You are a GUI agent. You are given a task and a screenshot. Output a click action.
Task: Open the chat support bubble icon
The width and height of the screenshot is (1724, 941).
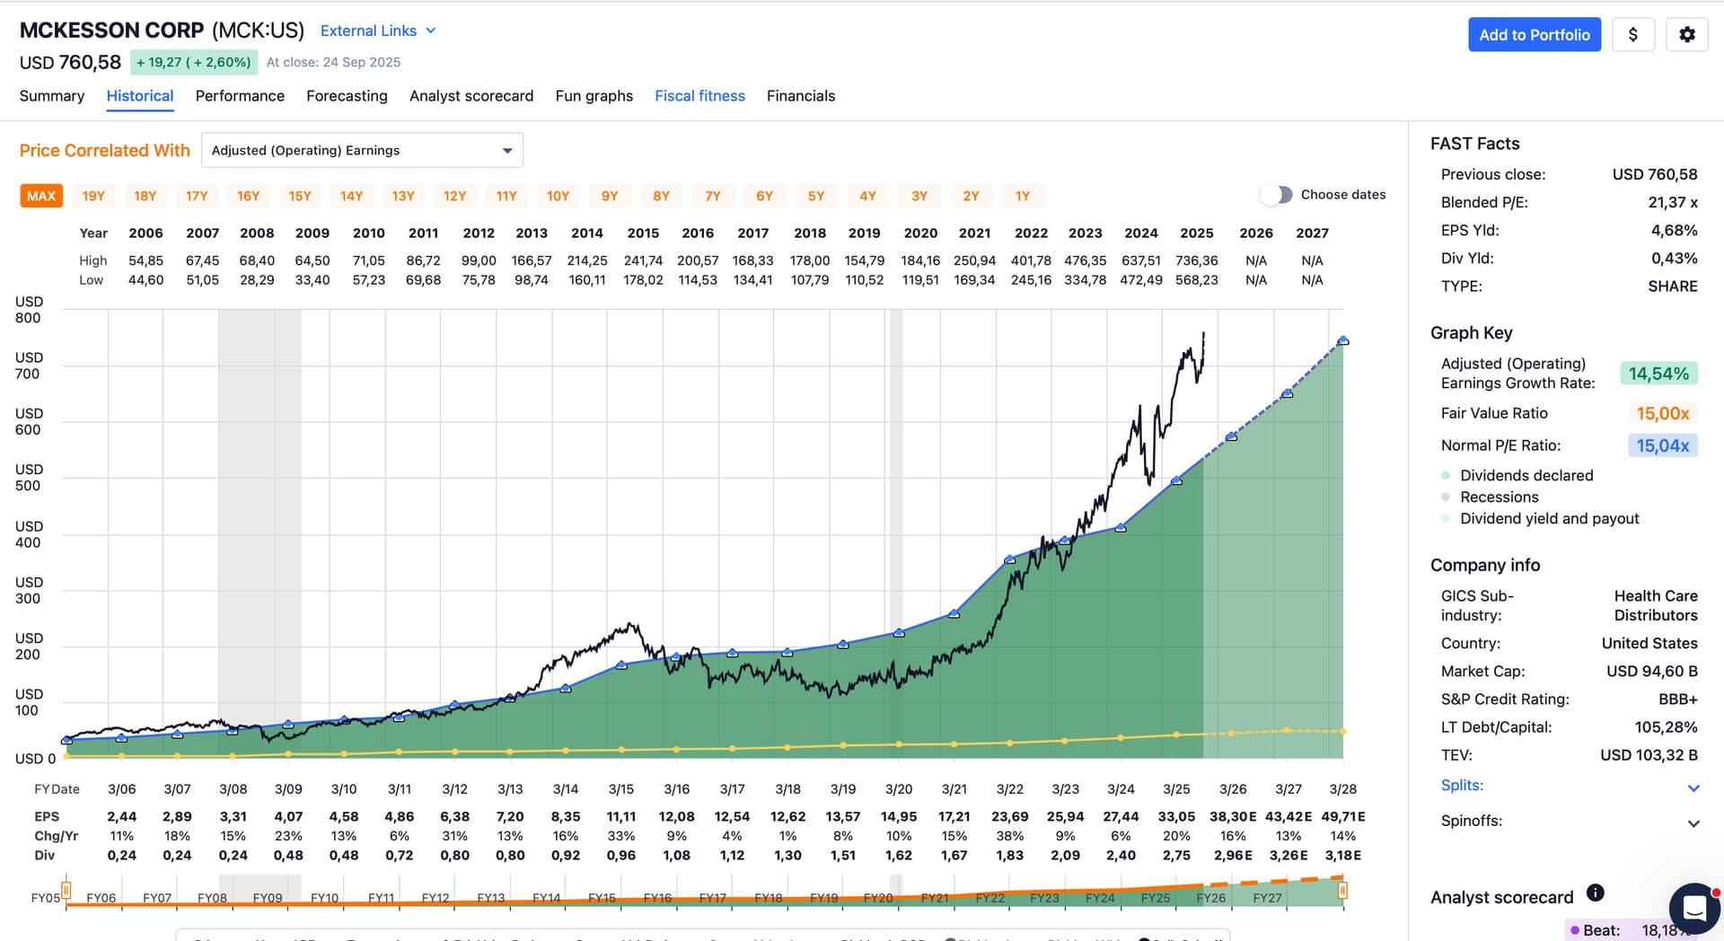(1693, 908)
